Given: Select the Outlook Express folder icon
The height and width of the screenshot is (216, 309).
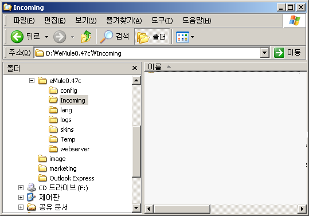Looking at the screenshot, I should point(42,178).
